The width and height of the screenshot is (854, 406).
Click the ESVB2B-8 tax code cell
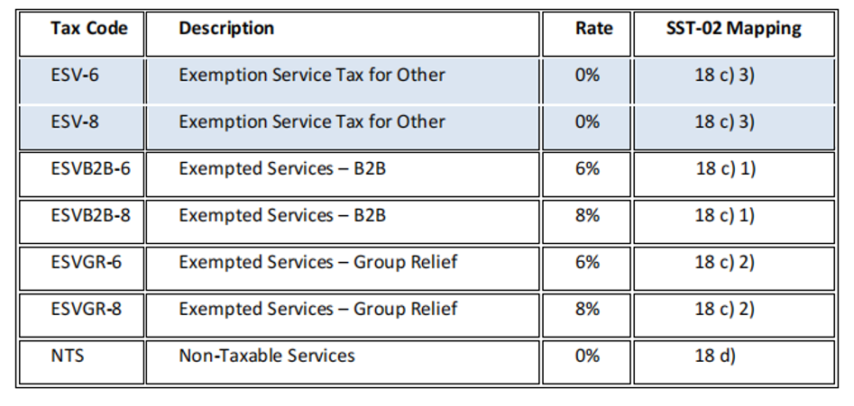[91, 215]
